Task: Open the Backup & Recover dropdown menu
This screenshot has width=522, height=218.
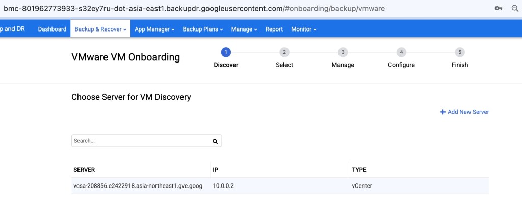Action: click(100, 29)
